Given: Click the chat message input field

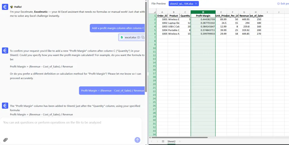Looking at the screenshot, I should point(71,127).
